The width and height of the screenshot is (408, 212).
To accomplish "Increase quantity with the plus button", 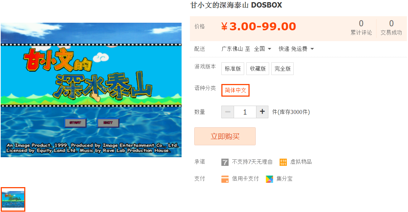I will (262, 112).
